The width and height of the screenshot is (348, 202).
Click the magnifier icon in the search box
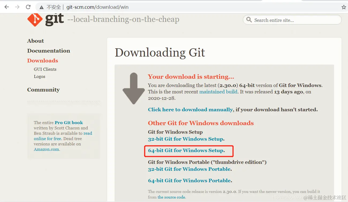click(249, 20)
